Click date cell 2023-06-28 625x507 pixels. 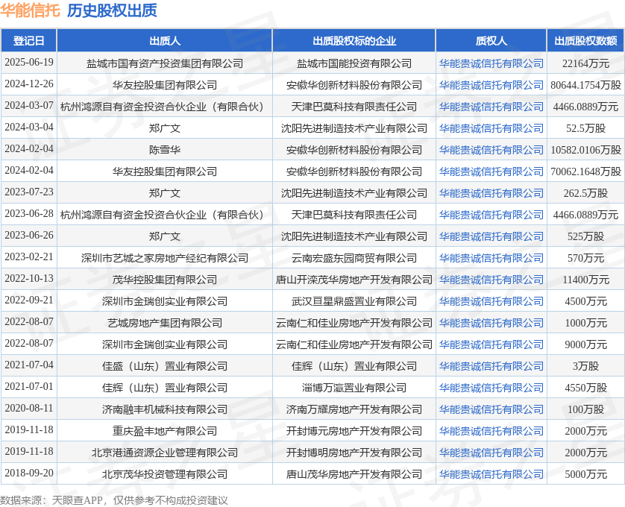click(29, 214)
